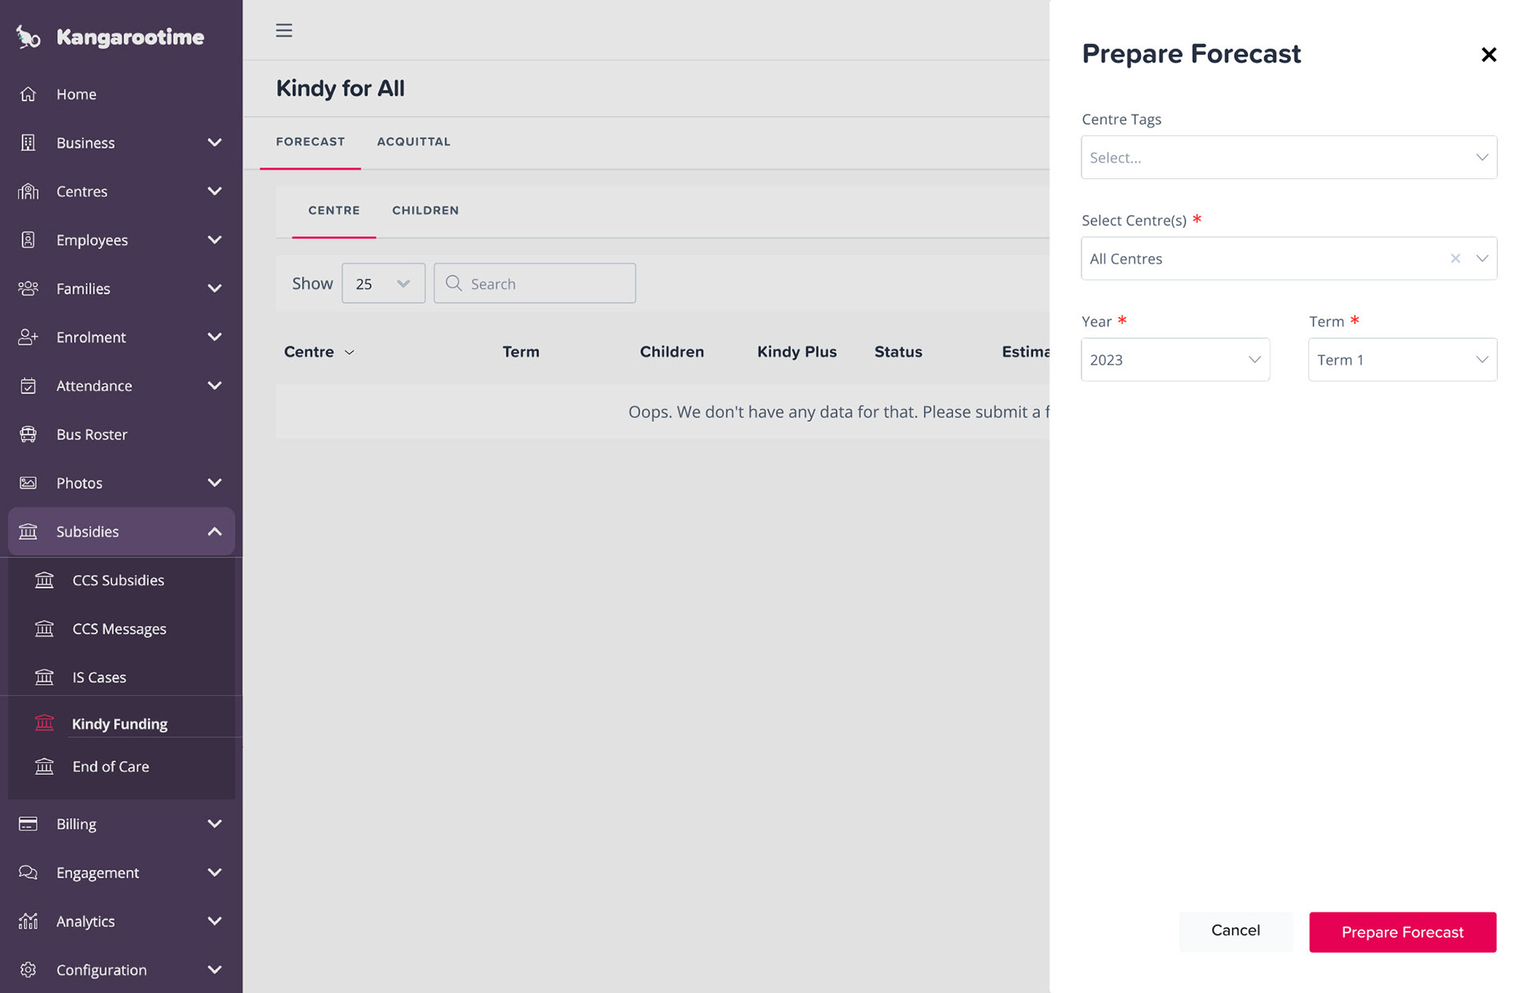Click the Engagement chat icon

(28, 872)
